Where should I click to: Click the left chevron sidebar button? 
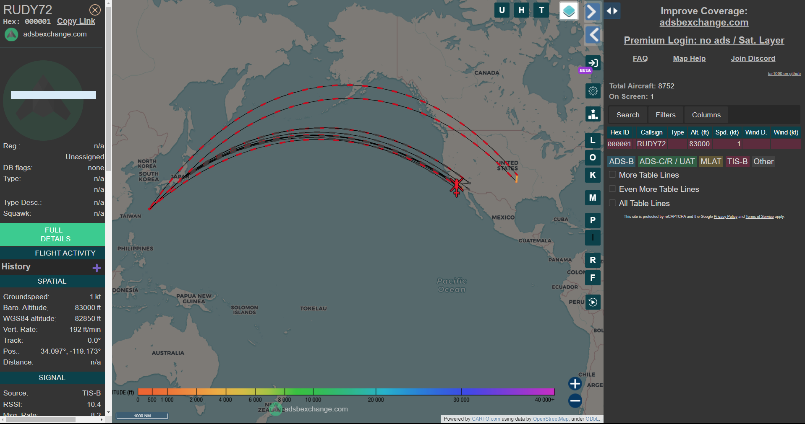593,35
